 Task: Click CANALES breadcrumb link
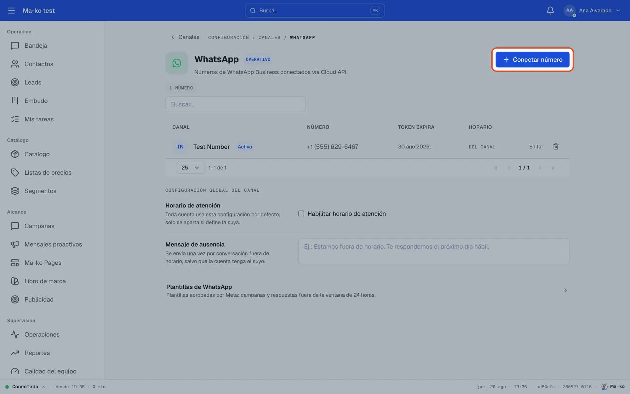click(x=269, y=38)
